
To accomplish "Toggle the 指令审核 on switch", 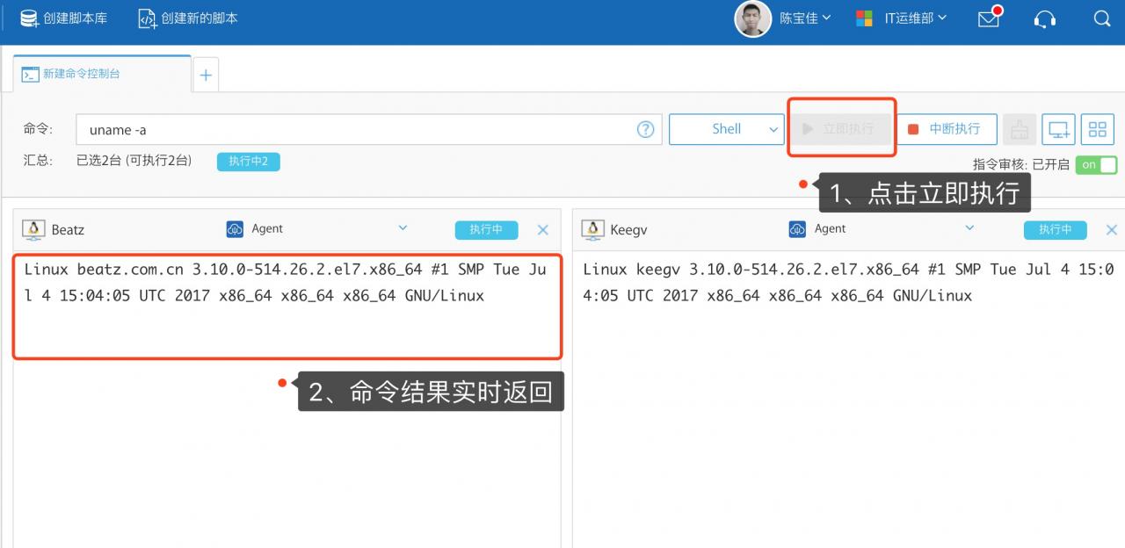I will (x=1096, y=164).
